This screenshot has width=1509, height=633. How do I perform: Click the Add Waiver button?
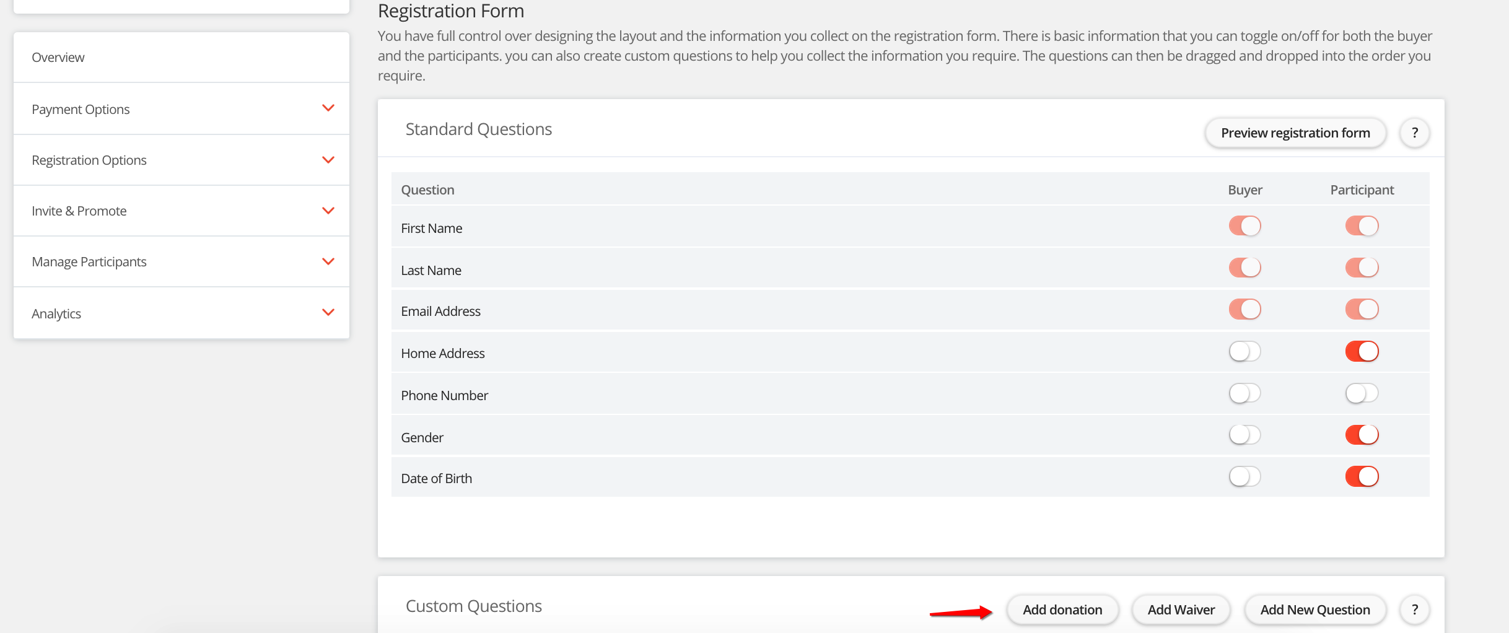click(1181, 610)
